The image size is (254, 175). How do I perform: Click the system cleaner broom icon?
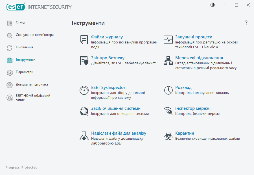pyautogui.click(x=84, y=111)
